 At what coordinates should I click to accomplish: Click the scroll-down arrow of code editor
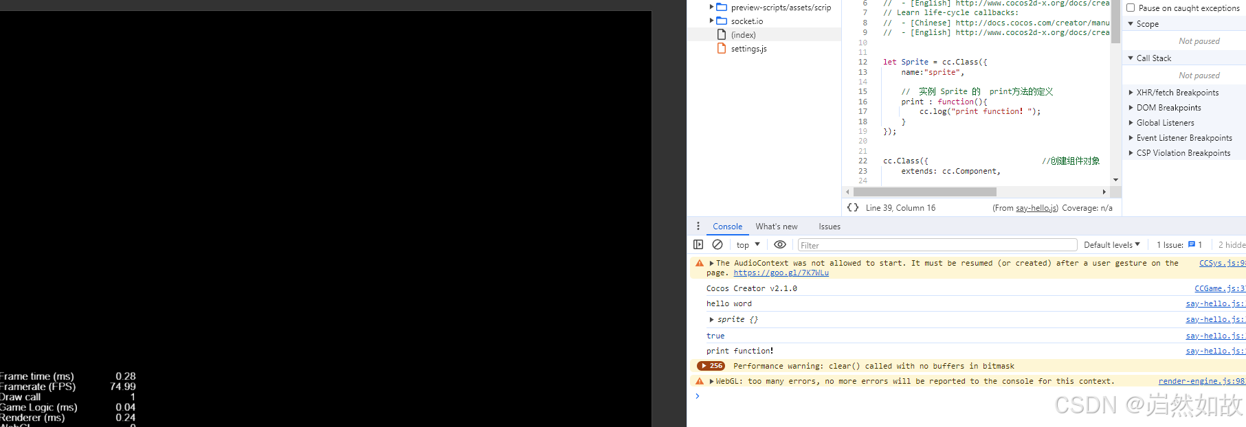pos(1115,180)
